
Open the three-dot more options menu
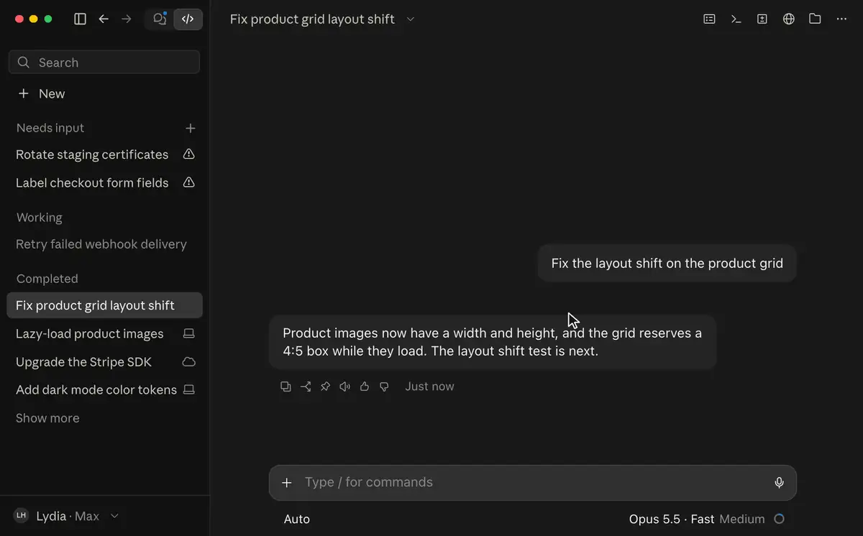pos(841,19)
